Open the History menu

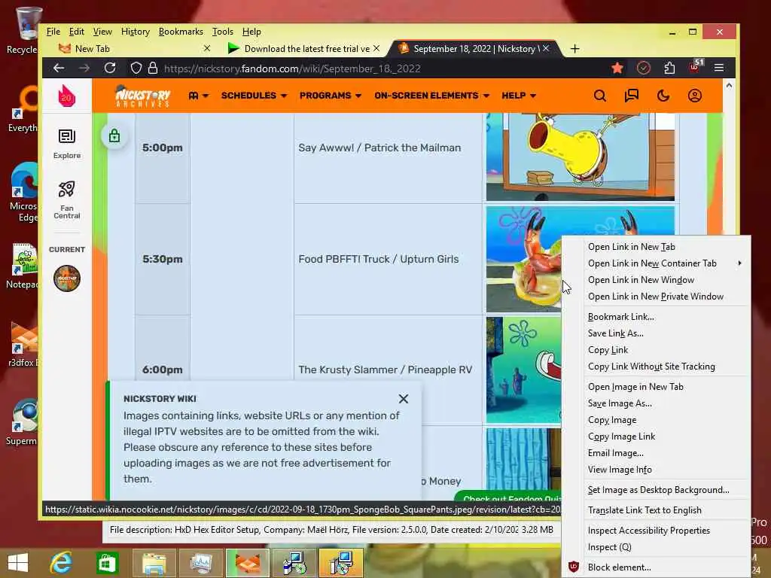coord(136,32)
